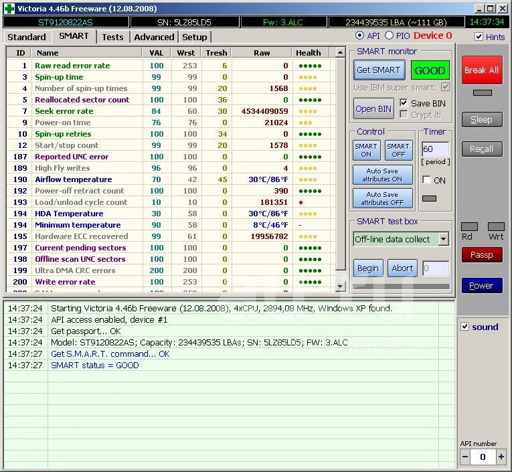This screenshot has width=512, height=472.
Task: Click the ST9120822AS model field
Action: coord(66,22)
